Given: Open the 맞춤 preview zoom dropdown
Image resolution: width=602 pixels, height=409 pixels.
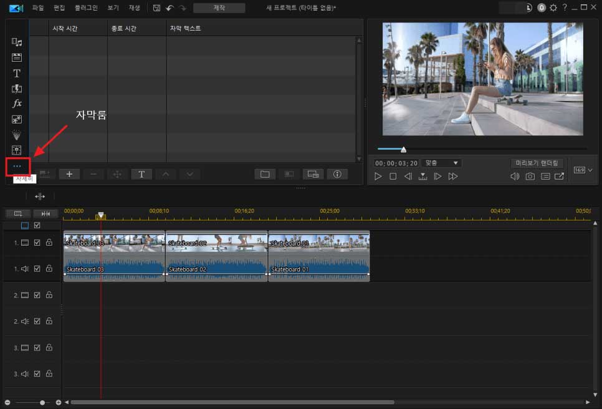Looking at the screenshot, I should [441, 163].
